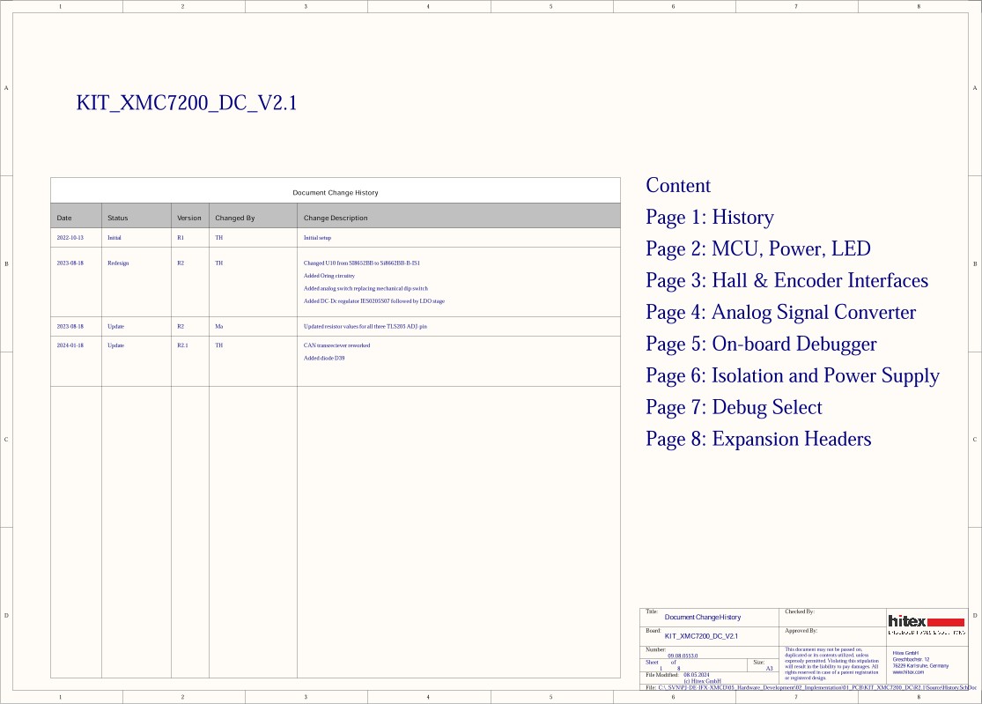Viewport: 982px width, 704px height.
Task: Select the KIT_XMC7200_DC_V2.1 heading text
Action: 187,103
